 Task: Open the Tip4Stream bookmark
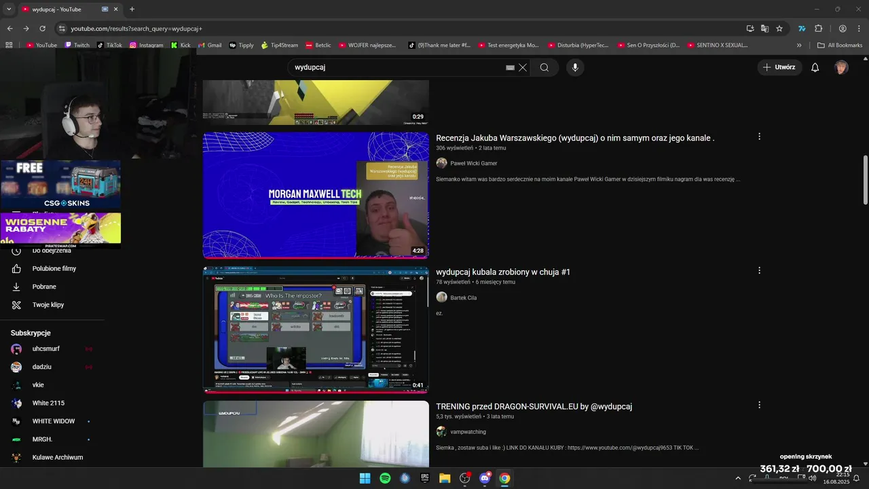click(280, 46)
